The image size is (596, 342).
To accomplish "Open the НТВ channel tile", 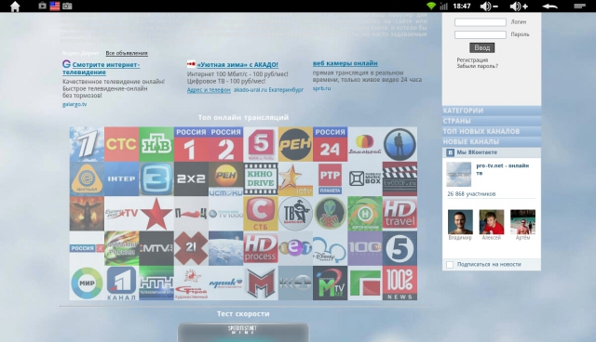I will coord(156,144).
